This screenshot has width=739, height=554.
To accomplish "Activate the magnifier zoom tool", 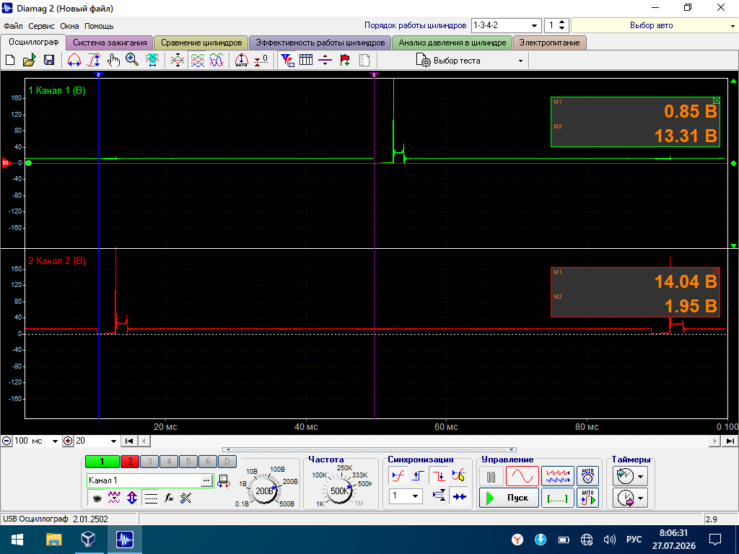I will coord(132,60).
